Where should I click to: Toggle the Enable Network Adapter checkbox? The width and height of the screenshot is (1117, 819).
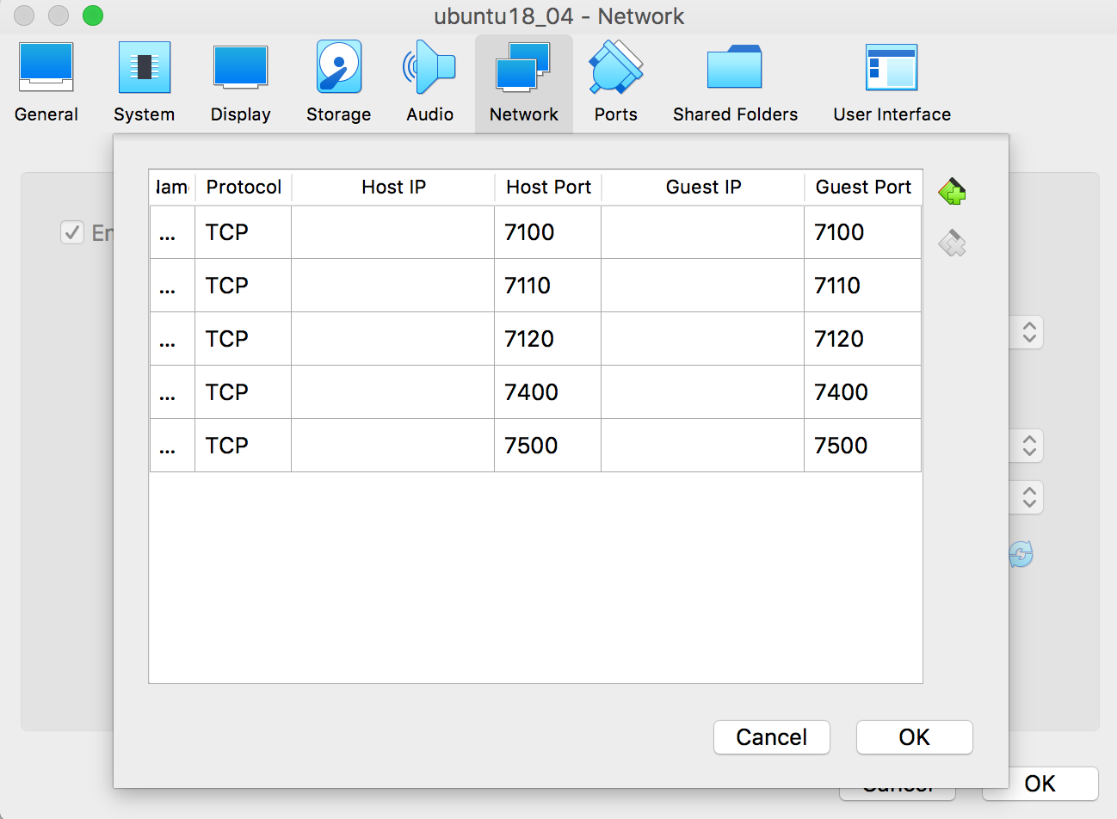[x=72, y=232]
